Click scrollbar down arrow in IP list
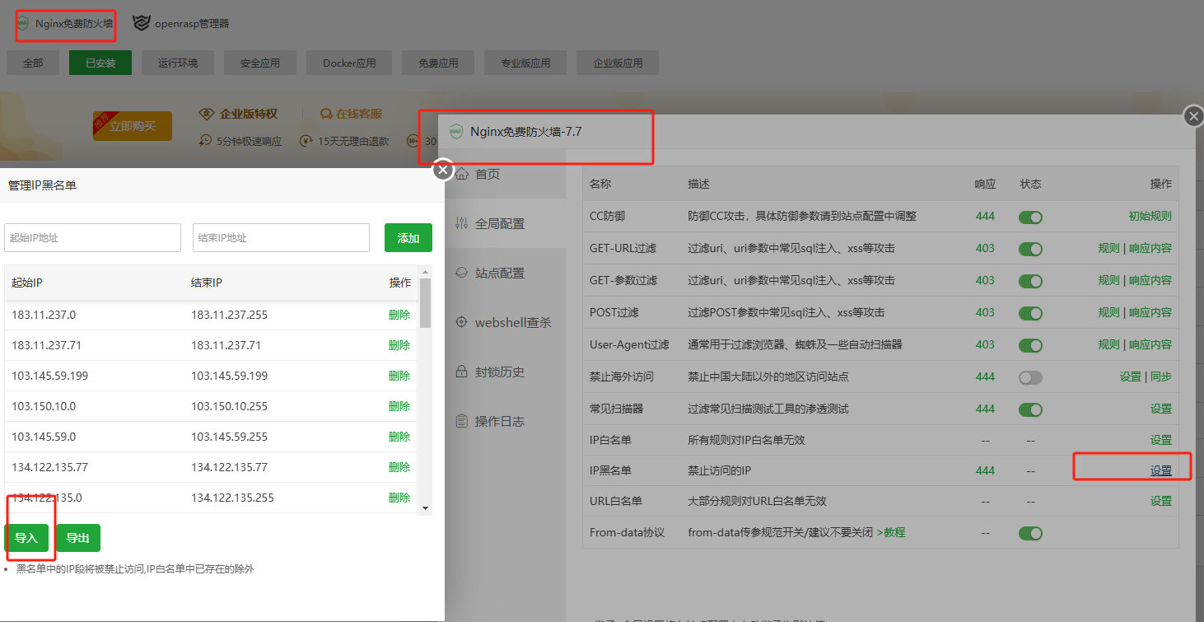This screenshot has height=622, width=1204. 426,508
